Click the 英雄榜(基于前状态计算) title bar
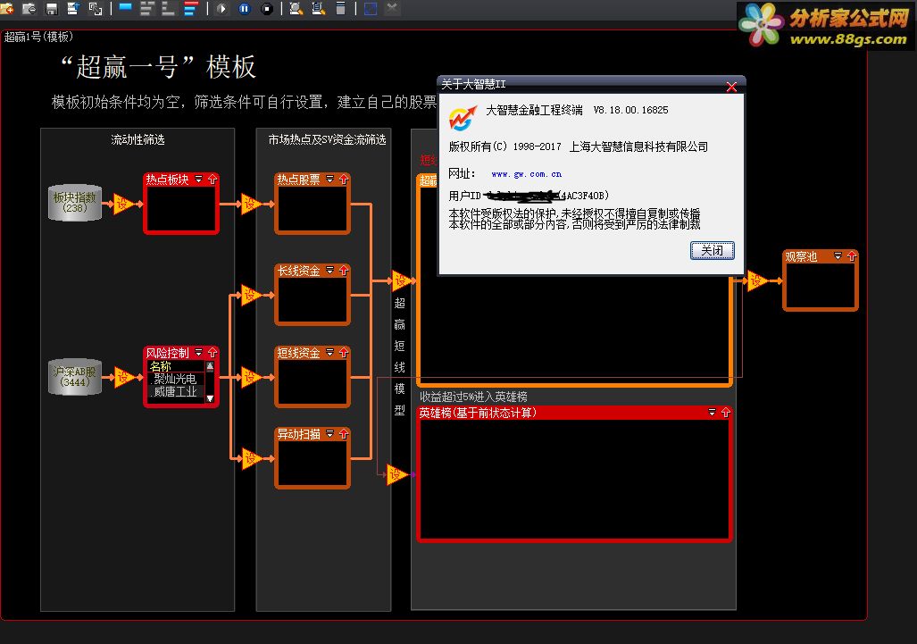 pyautogui.click(x=575, y=413)
